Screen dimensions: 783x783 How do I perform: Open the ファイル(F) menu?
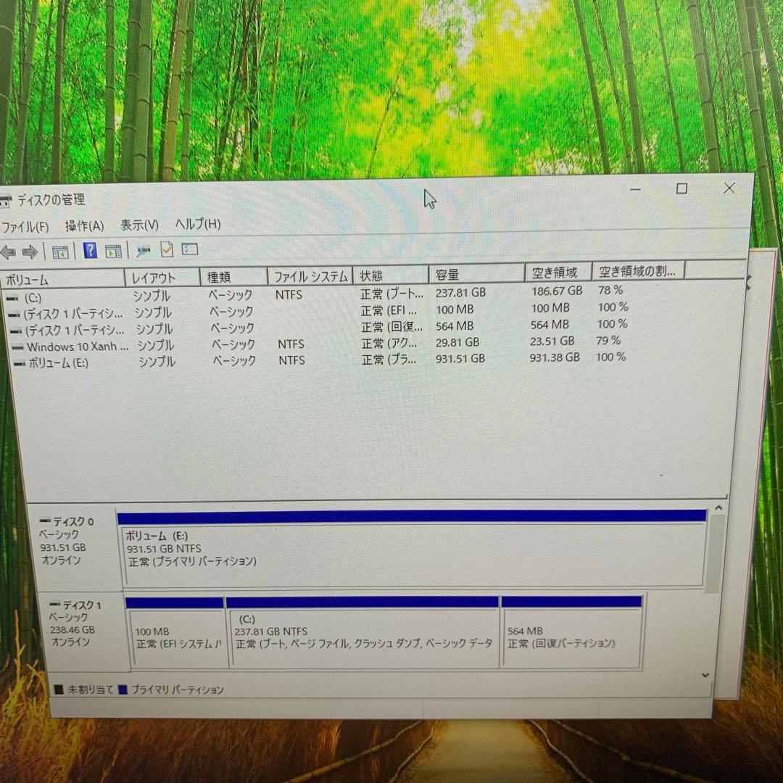point(25,225)
